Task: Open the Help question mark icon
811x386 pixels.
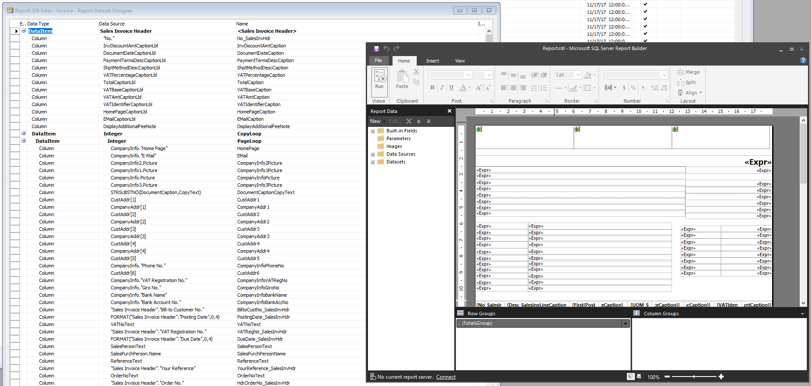Action: 803,60
